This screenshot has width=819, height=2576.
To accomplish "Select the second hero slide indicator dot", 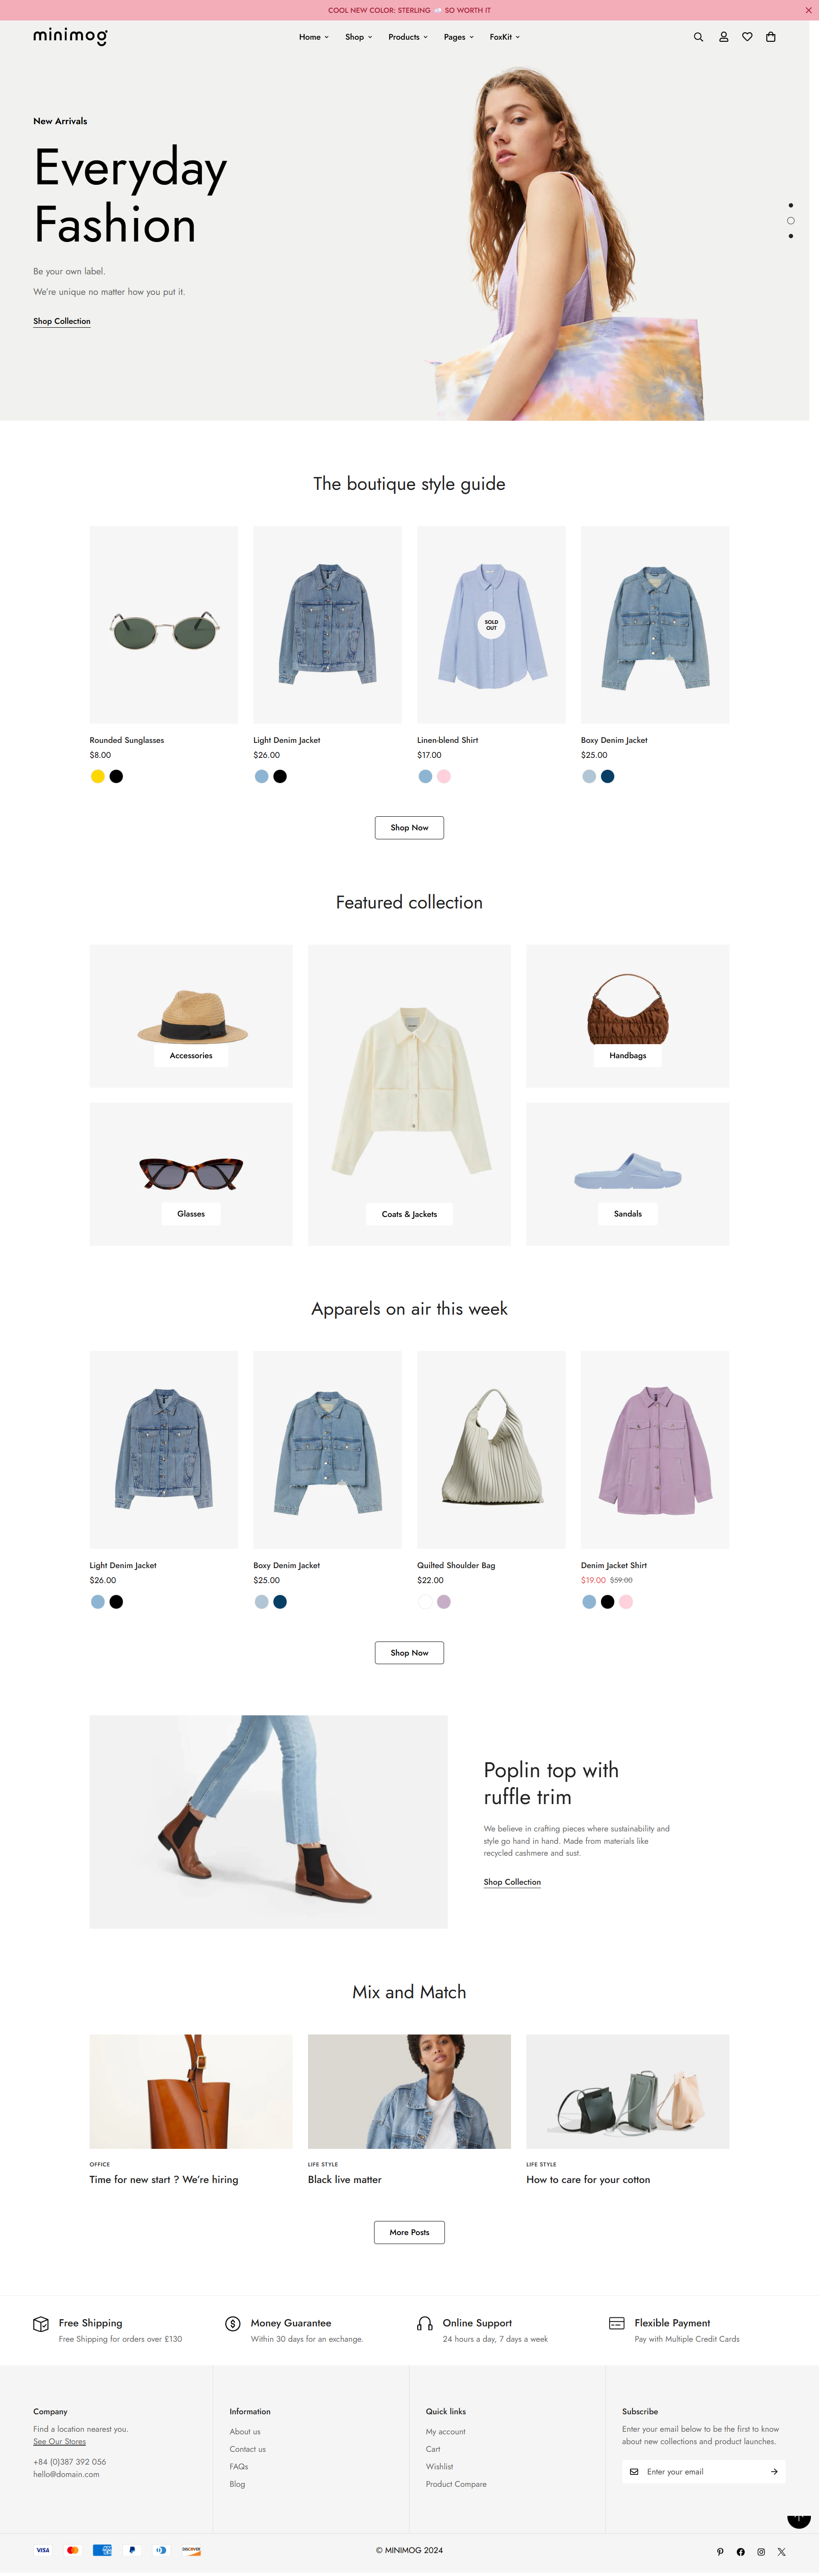I will tap(790, 221).
